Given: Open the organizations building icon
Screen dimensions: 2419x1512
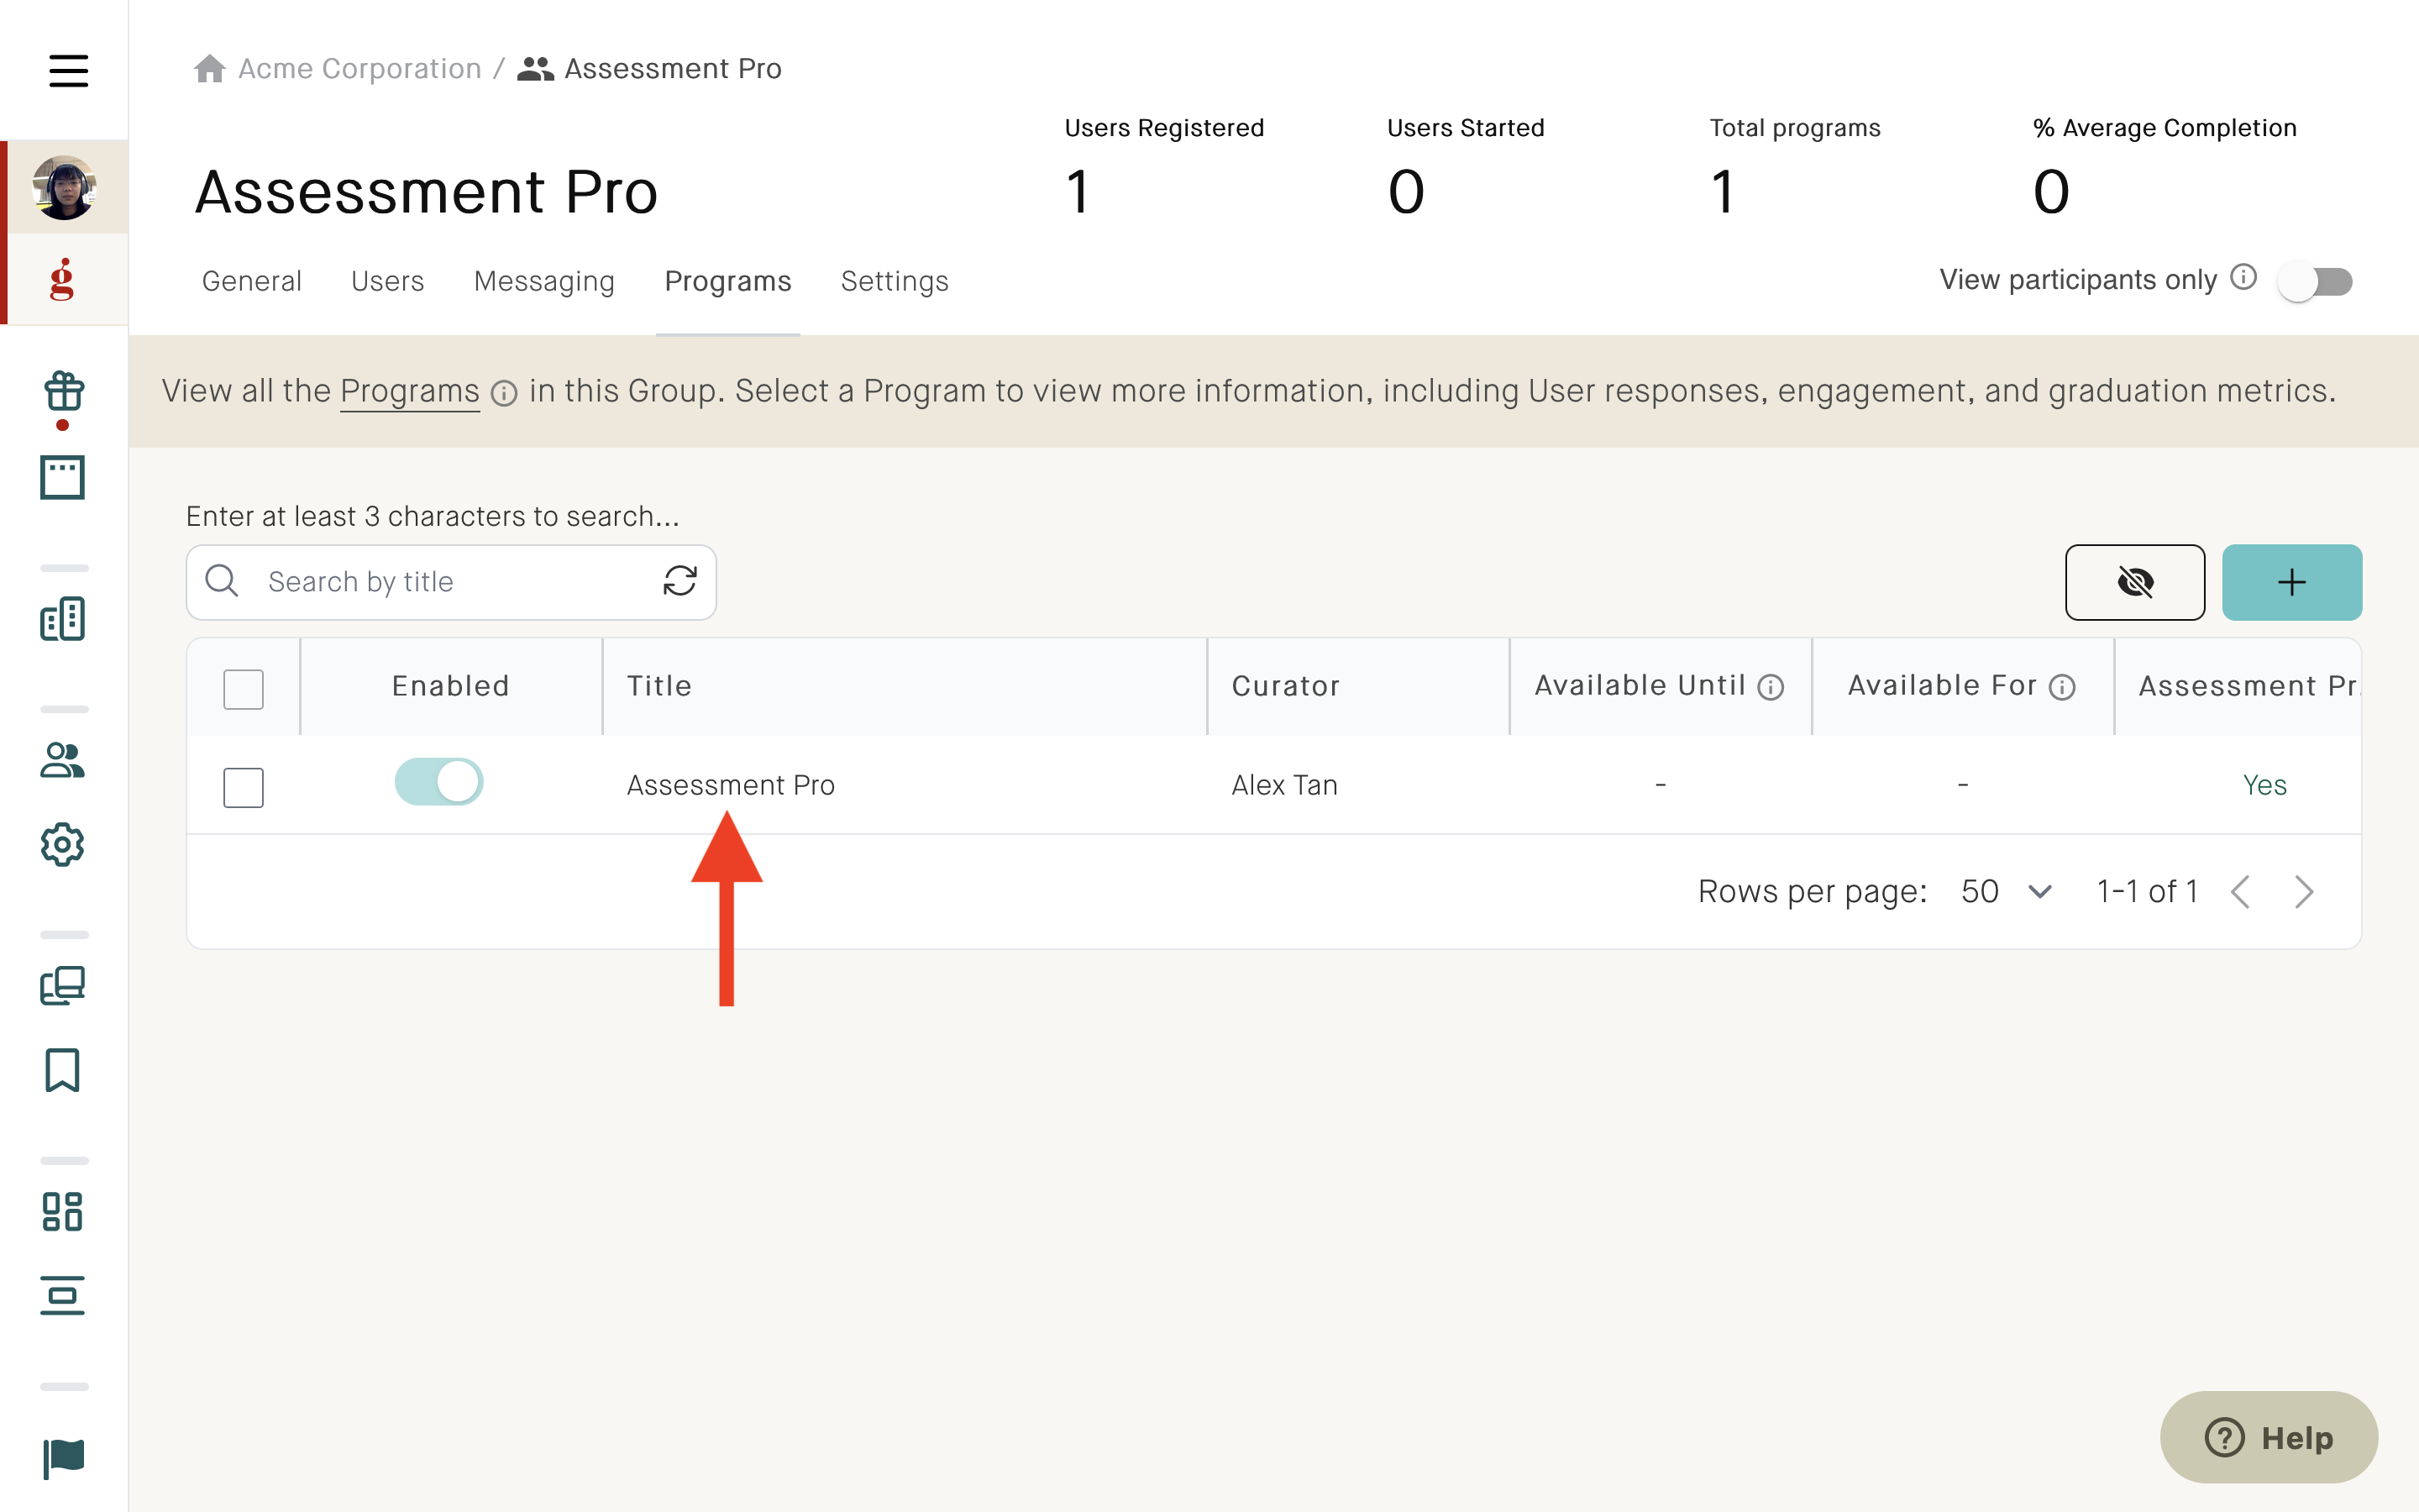Looking at the screenshot, I should (62, 619).
